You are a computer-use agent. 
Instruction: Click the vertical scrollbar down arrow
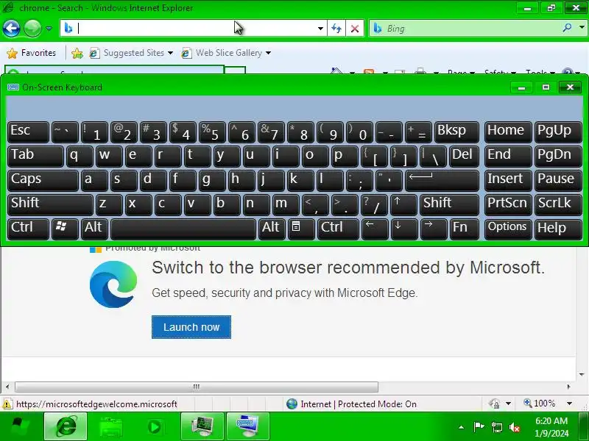click(x=582, y=374)
